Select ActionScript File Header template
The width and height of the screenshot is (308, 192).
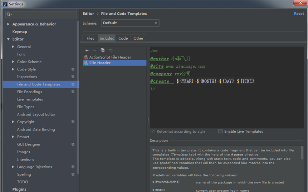click(x=115, y=57)
